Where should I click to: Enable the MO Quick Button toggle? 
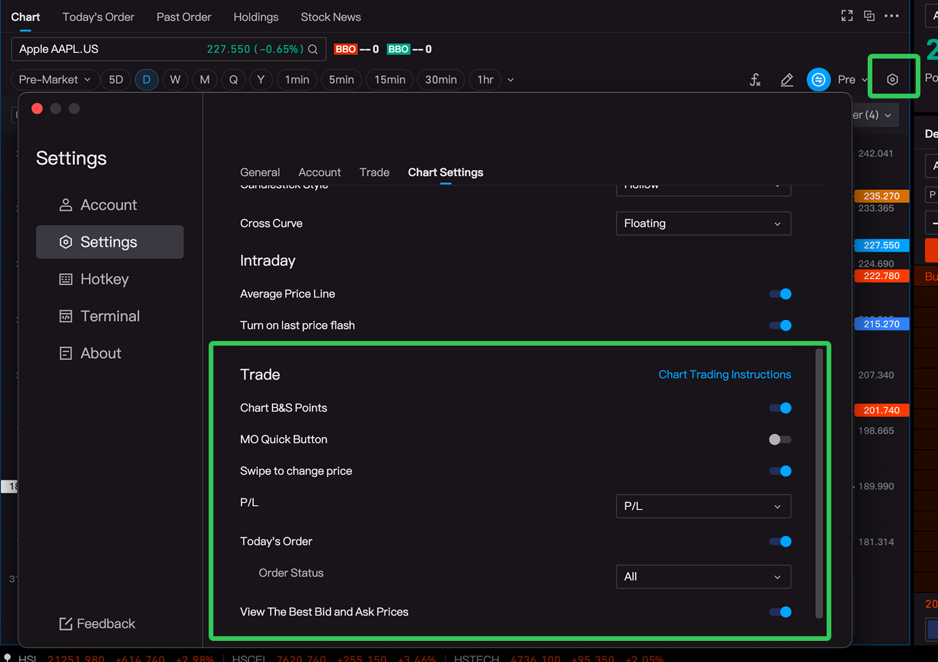coord(780,439)
